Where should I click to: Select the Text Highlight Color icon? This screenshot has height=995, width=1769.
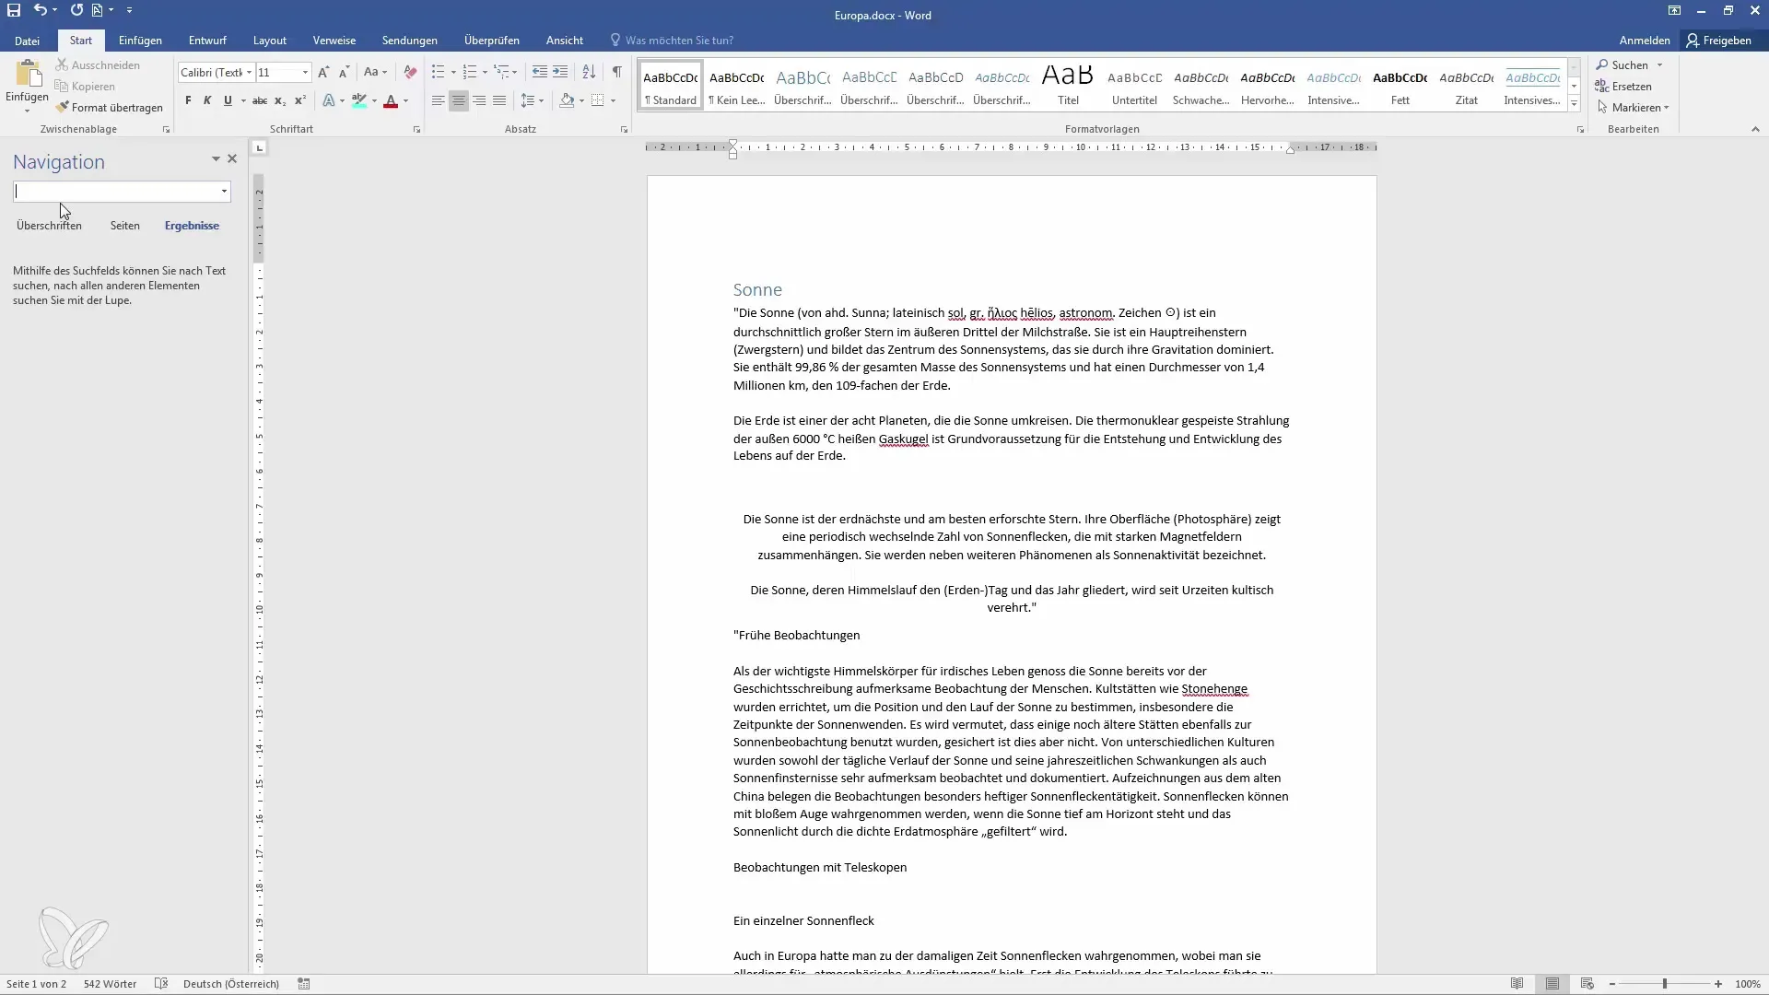[358, 99]
